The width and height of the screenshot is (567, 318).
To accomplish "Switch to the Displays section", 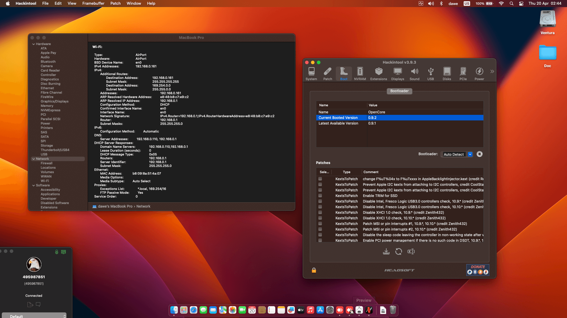I will [x=397, y=73].
